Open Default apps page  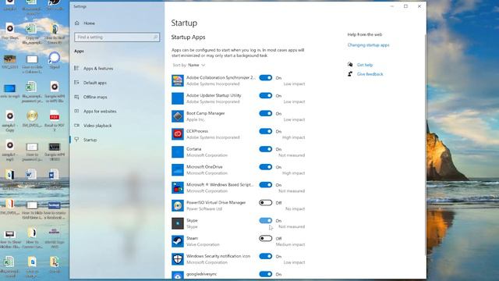click(95, 83)
